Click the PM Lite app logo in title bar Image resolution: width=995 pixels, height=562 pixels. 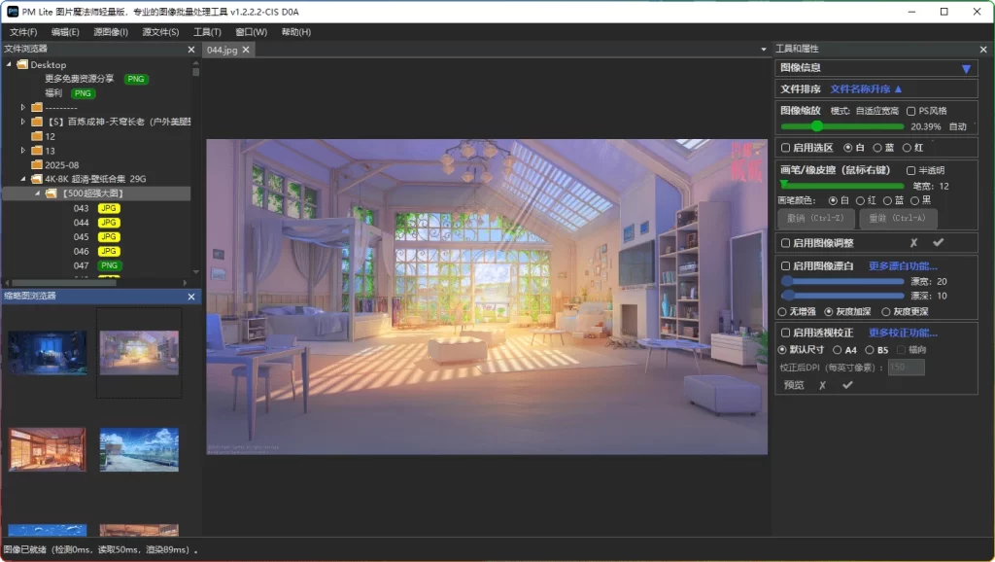pos(12,12)
